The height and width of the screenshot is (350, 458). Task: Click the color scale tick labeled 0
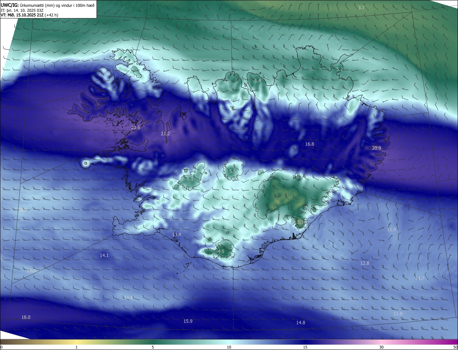click(x=1, y=347)
